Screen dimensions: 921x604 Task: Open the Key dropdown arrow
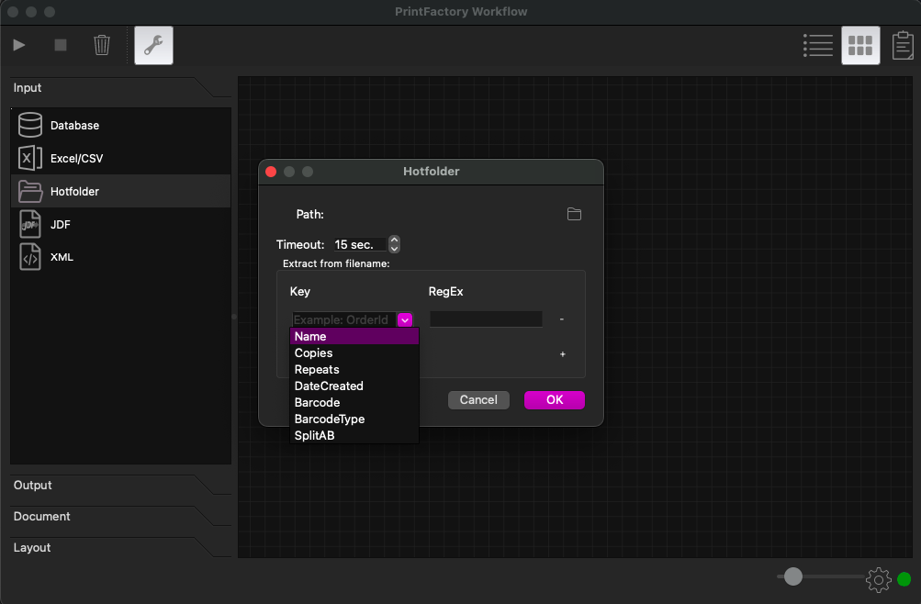[405, 320]
